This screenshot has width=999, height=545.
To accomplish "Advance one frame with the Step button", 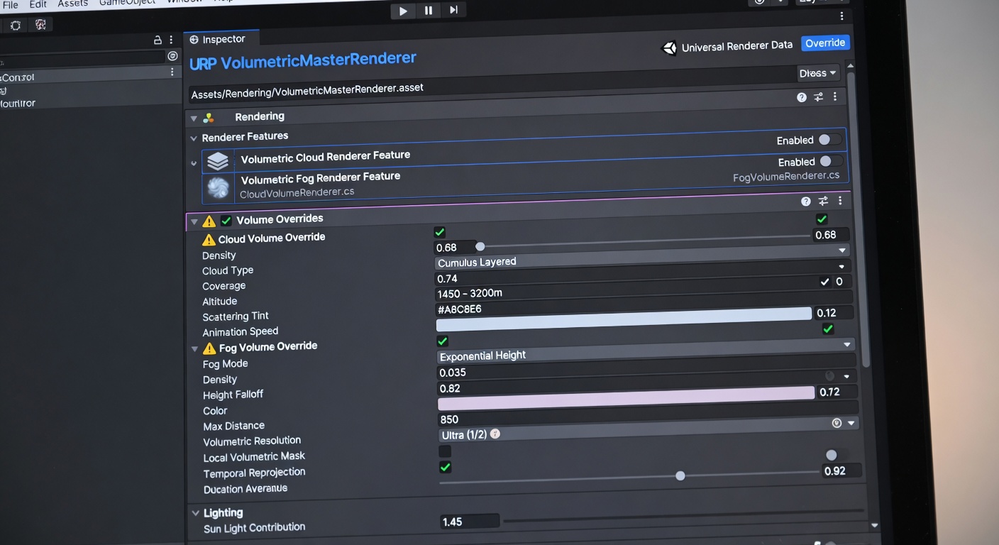I will pyautogui.click(x=453, y=9).
